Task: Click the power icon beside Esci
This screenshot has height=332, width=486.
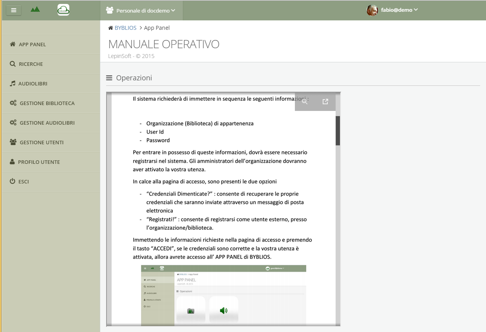Action: 13,181
